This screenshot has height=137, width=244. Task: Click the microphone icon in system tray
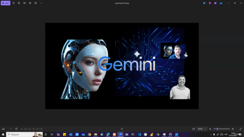[214, 134]
